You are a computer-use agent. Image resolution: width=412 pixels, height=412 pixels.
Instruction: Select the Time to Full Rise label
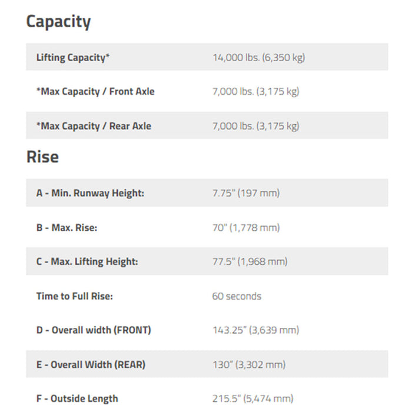[x=75, y=296]
